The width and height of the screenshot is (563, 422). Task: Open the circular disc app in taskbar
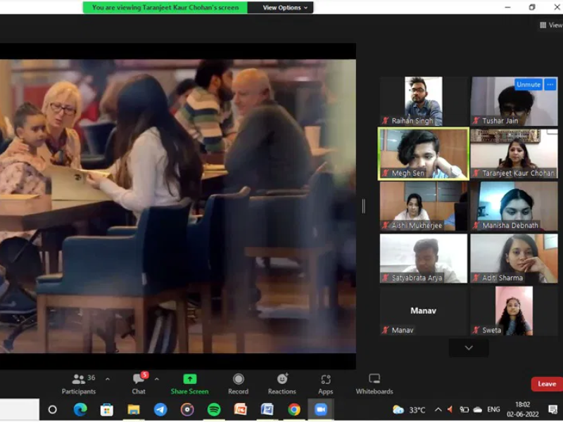[x=187, y=409]
